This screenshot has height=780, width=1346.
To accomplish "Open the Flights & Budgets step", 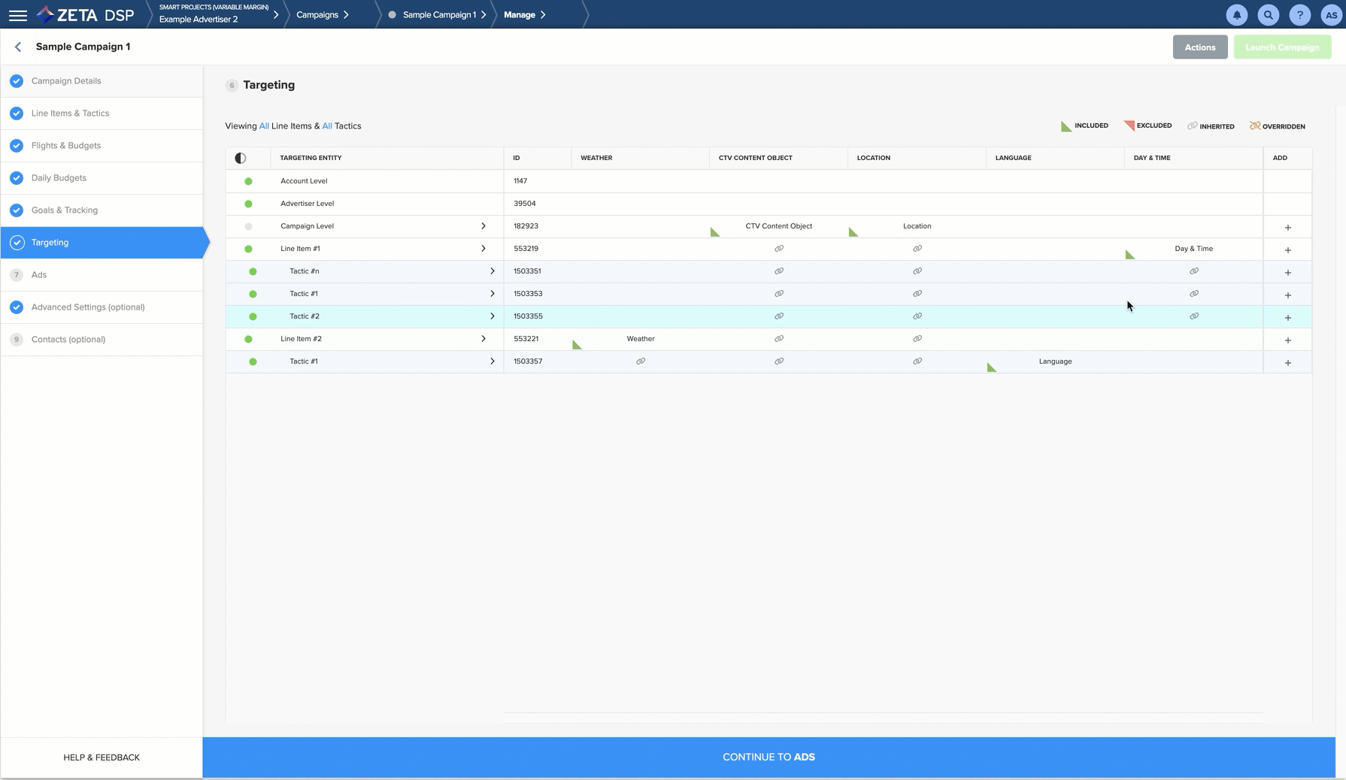I will tap(66, 146).
